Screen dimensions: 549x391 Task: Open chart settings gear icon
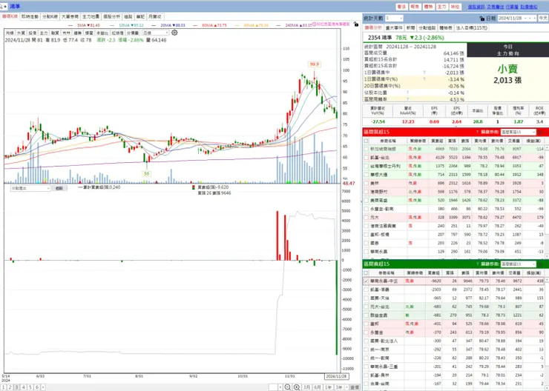pos(174,33)
